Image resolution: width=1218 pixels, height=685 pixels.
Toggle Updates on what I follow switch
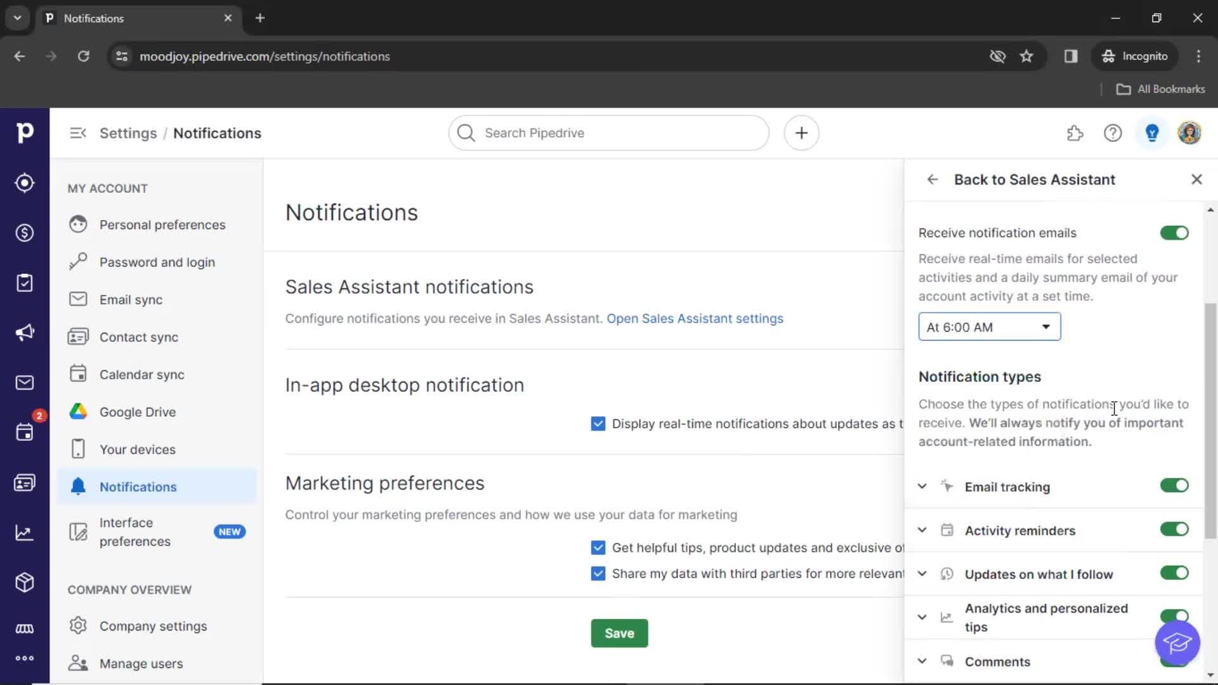pyautogui.click(x=1174, y=573)
